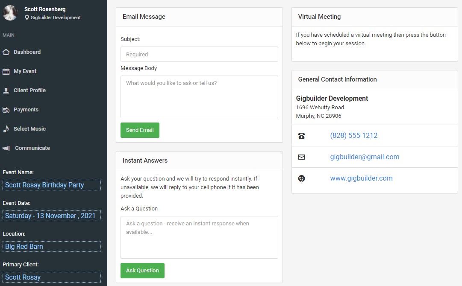The width and height of the screenshot is (462, 286).
Task: Open the user profile avatar picture
Action: (x=10, y=13)
